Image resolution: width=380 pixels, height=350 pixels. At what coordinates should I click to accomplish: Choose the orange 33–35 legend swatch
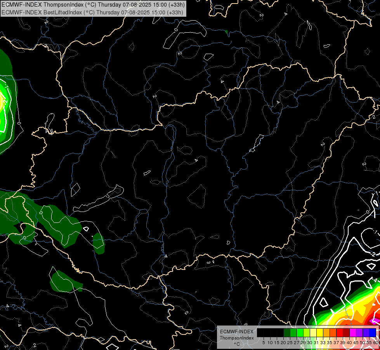[326, 333]
